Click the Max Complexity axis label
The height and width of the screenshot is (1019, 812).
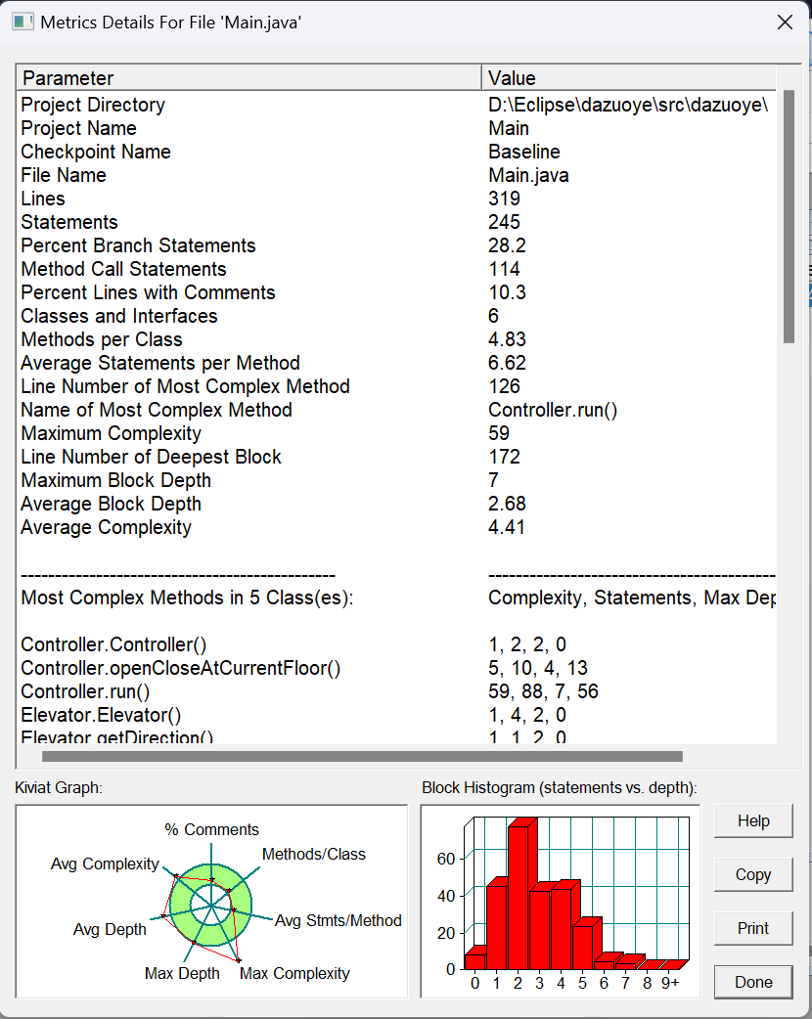294,973
